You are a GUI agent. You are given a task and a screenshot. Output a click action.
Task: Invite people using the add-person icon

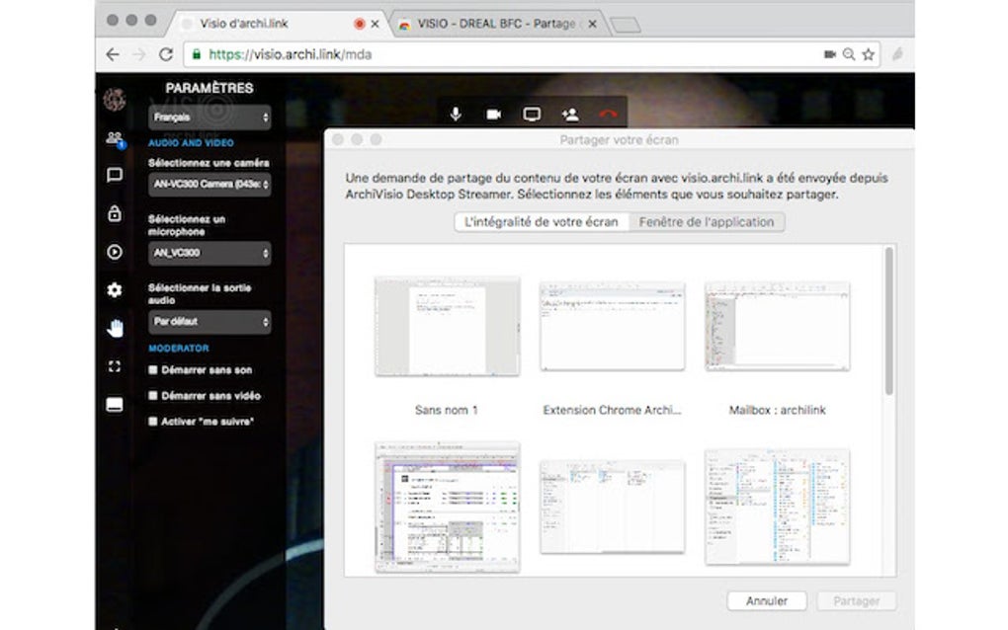click(x=570, y=113)
